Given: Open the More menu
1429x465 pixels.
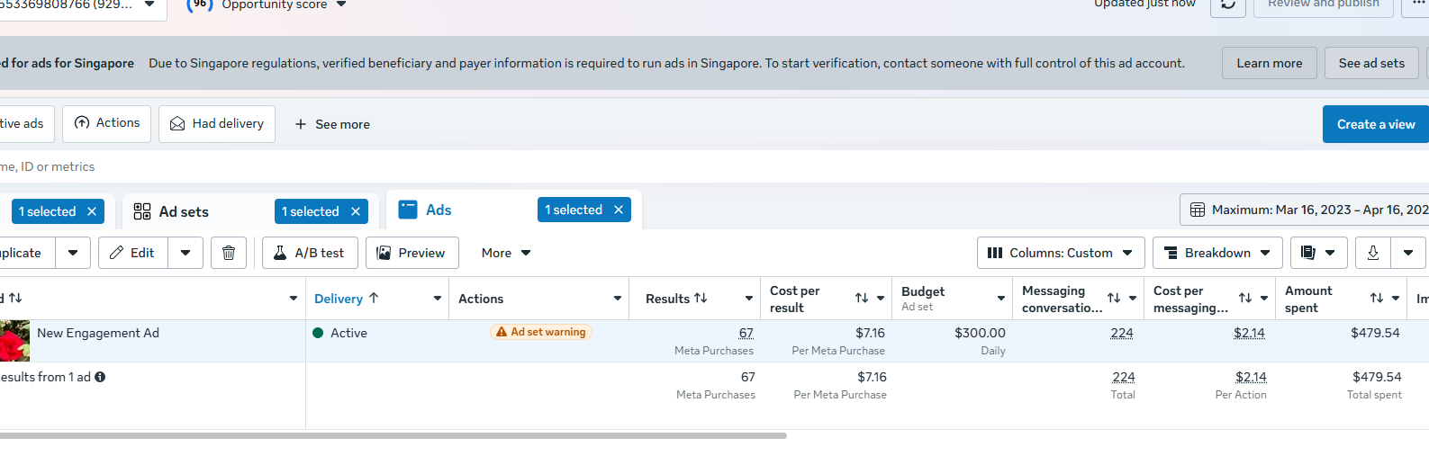Looking at the screenshot, I should point(505,253).
